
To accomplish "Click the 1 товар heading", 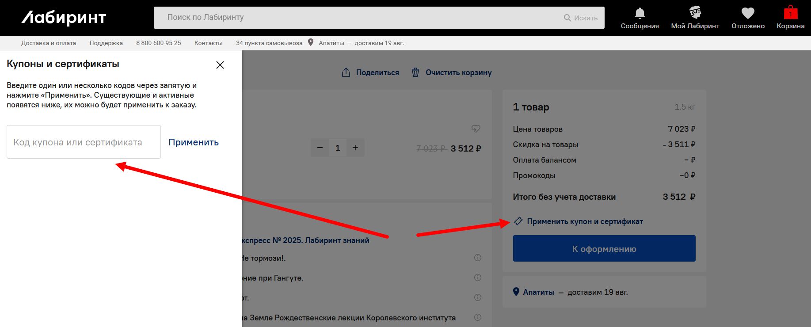I will [531, 107].
